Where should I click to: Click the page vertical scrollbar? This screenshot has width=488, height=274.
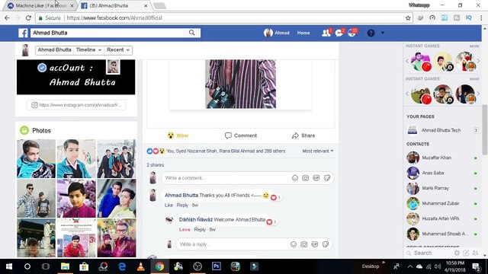pos(485,129)
